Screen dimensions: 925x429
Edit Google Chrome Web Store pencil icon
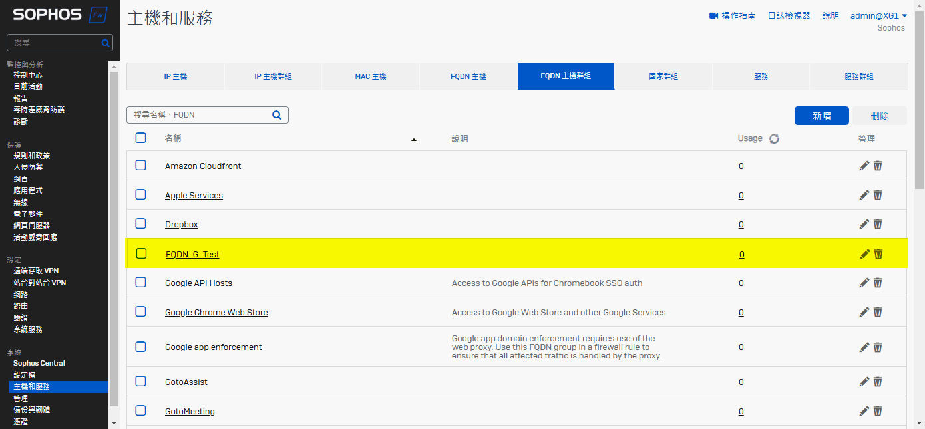[864, 312]
